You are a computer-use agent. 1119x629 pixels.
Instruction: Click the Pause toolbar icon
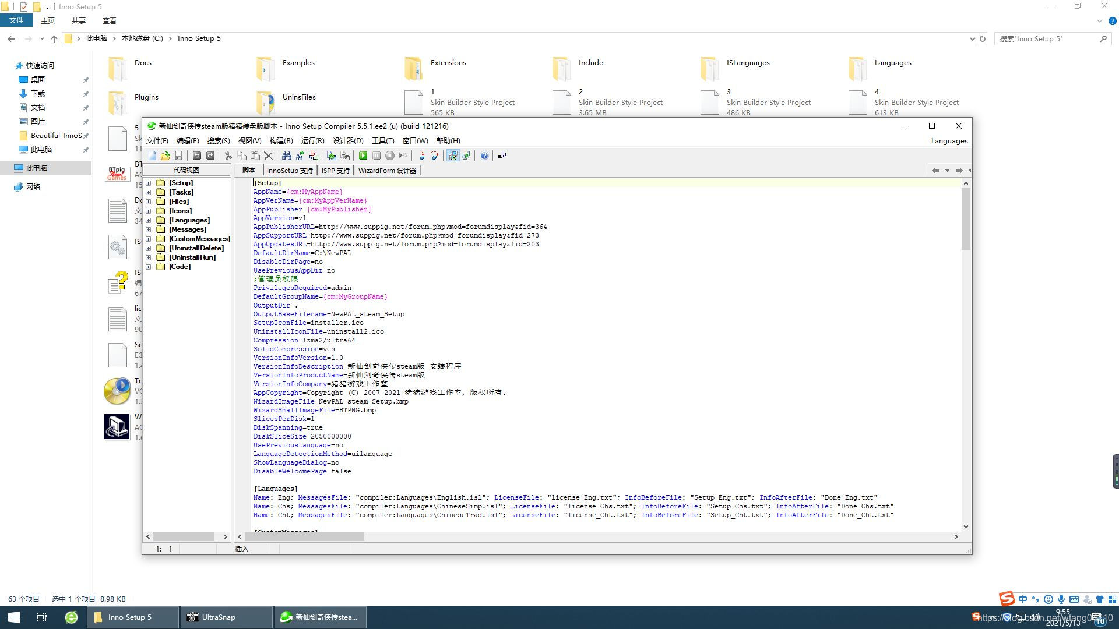(376, 156)
